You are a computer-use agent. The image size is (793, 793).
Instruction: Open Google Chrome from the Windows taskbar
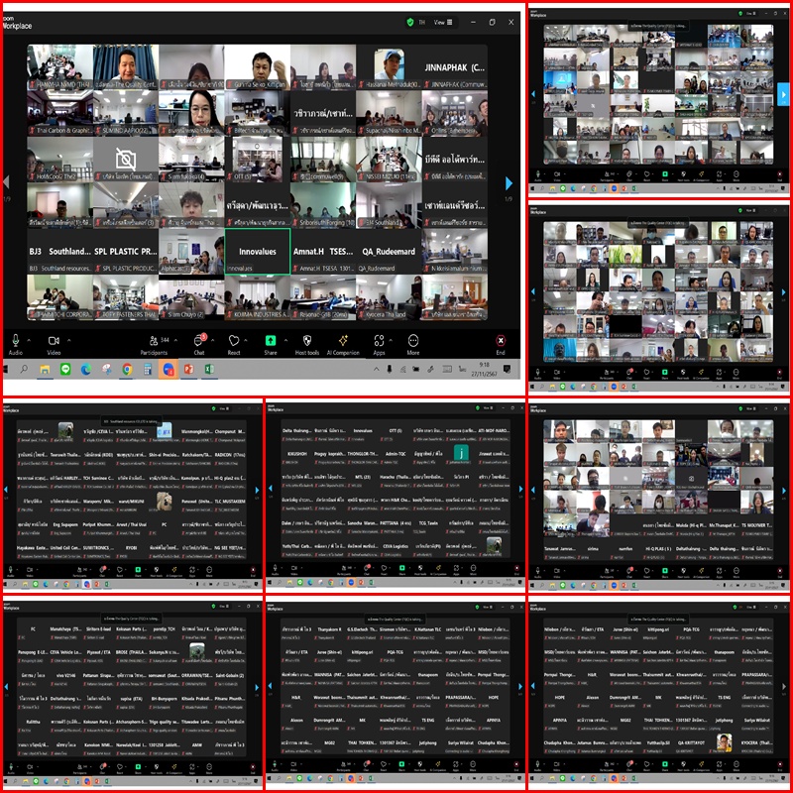(x=127, y=369)
